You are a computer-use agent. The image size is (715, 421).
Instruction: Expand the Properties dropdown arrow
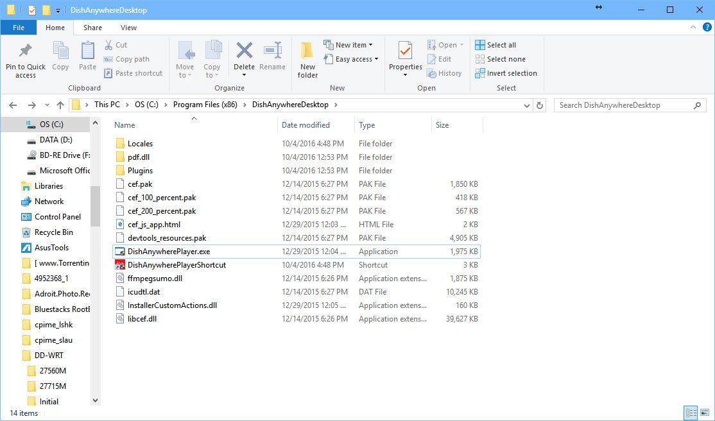(x=405, y=75)
